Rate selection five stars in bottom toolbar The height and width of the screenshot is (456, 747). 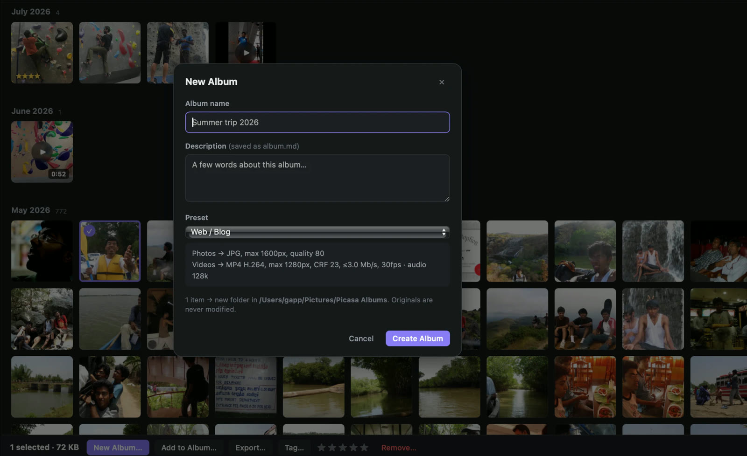tap(364, 448)
